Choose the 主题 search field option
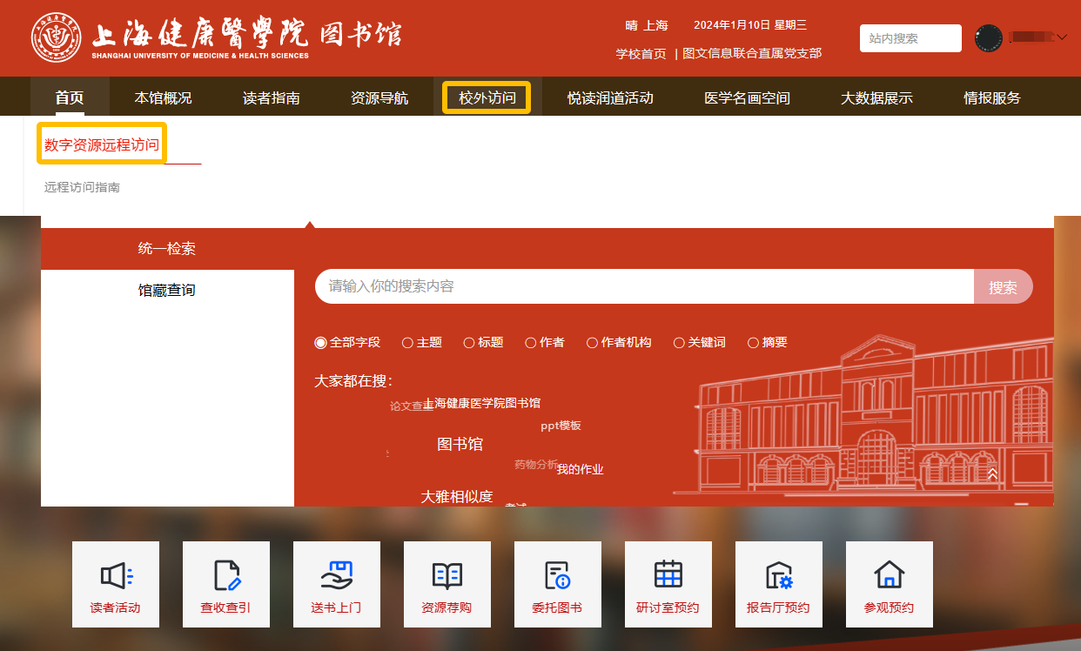The height and width of the screenshot is (651, 1081). click(x=407, y=343)
